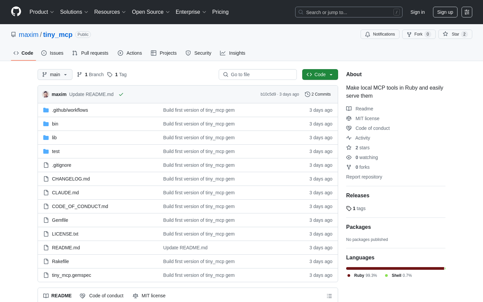Click the scale icon beside MIT license

tap(349, 118)
